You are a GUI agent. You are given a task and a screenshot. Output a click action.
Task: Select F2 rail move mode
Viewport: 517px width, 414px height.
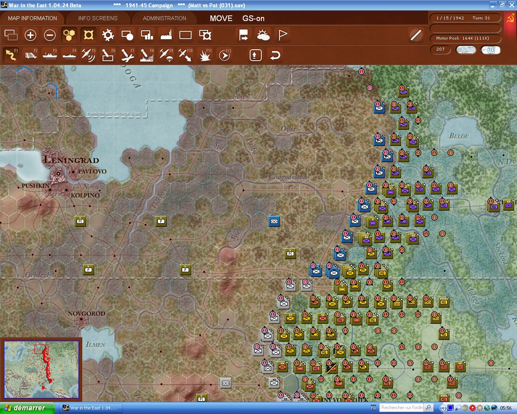30,55
